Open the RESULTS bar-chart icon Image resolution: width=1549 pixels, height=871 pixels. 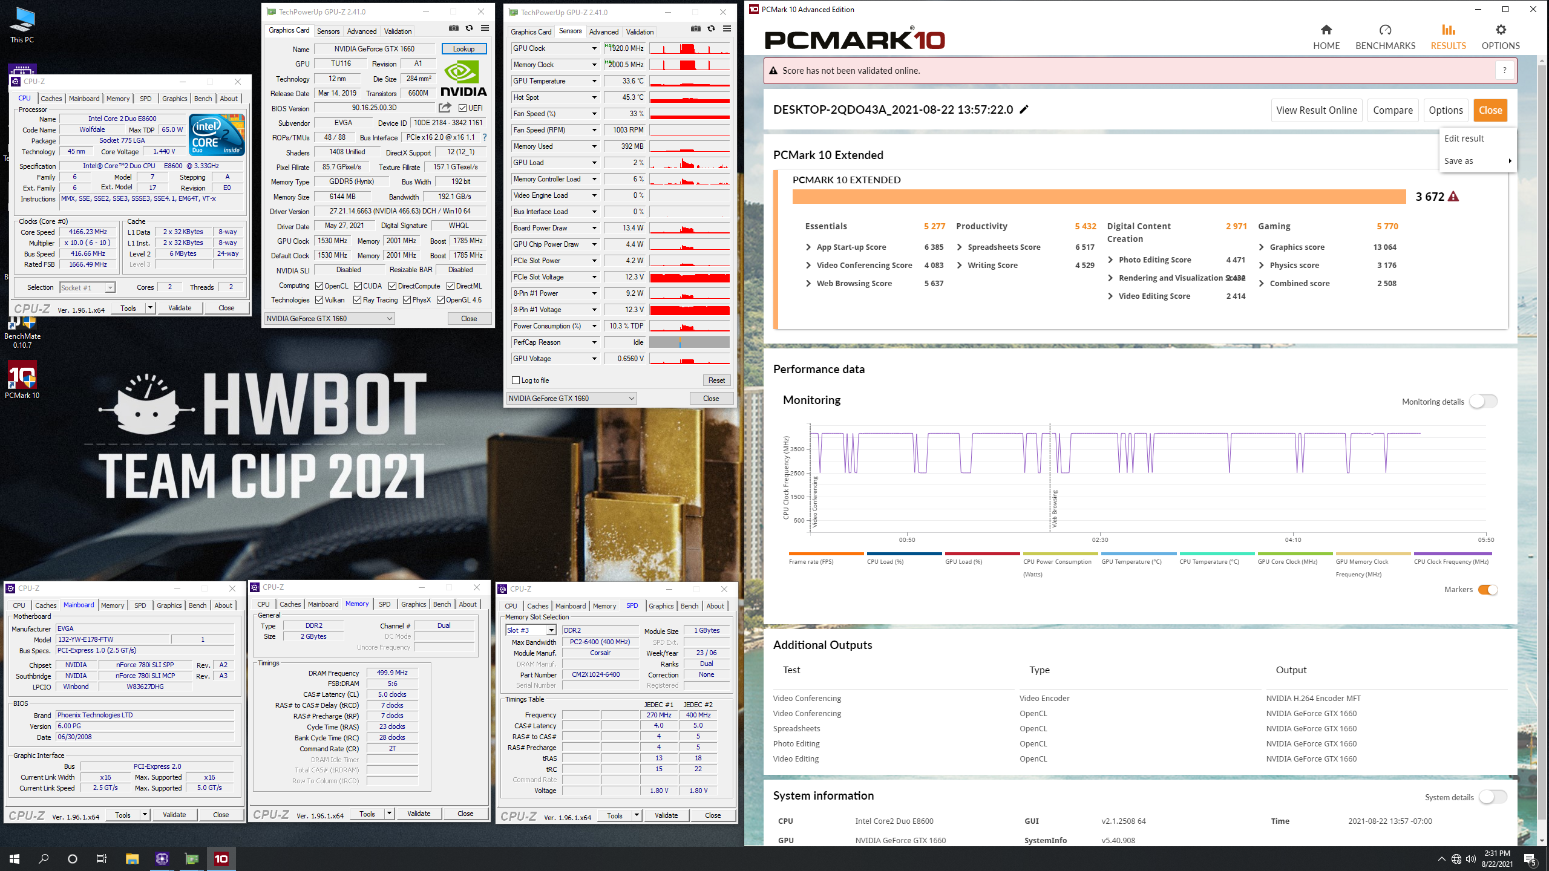[1448, 30]
